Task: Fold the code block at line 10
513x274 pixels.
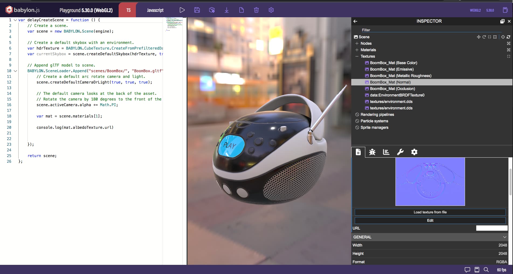Action: pos(15,71)
